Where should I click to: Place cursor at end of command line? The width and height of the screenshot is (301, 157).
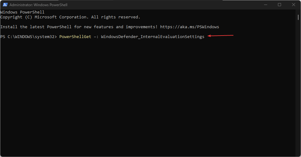pyautogui.click(x=205, y=37)
